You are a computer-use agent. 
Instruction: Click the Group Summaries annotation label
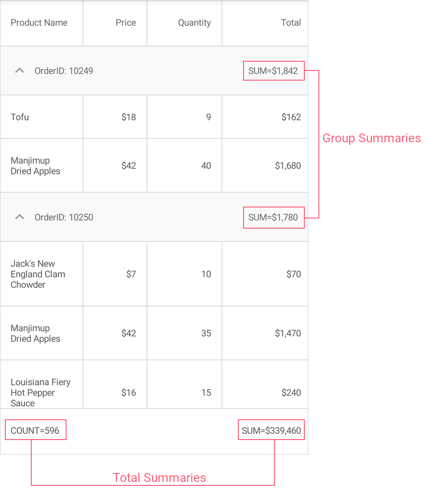pyautogui.click(x=372, y=138)
